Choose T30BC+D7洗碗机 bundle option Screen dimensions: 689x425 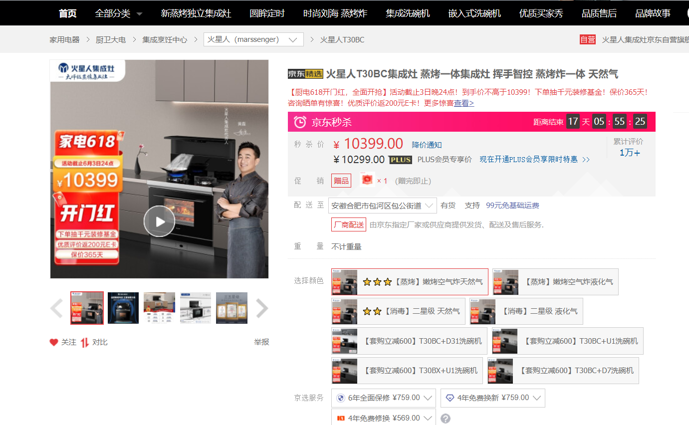[563, 371]
